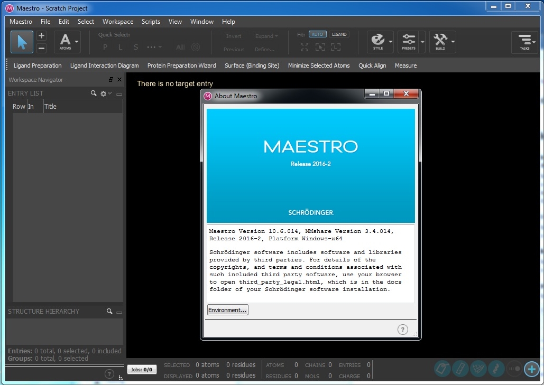
Task: Open the Expand selection dropdown
Action: tap(266, 36)
